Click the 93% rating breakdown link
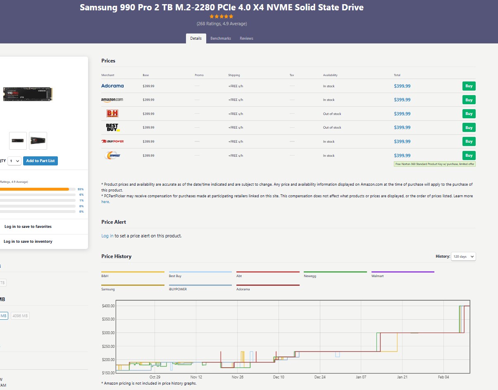 pyautogui.click(x=81, y=189)
